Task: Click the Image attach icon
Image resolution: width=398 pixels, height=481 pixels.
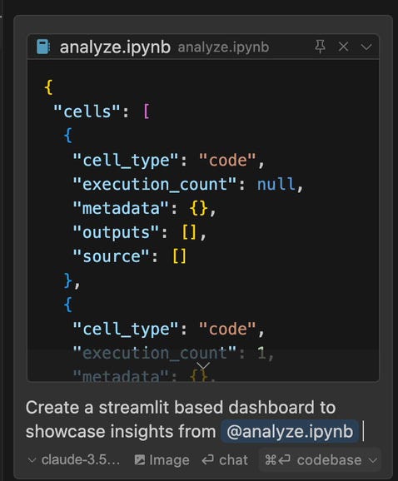Action: click(x=140, y=460)
